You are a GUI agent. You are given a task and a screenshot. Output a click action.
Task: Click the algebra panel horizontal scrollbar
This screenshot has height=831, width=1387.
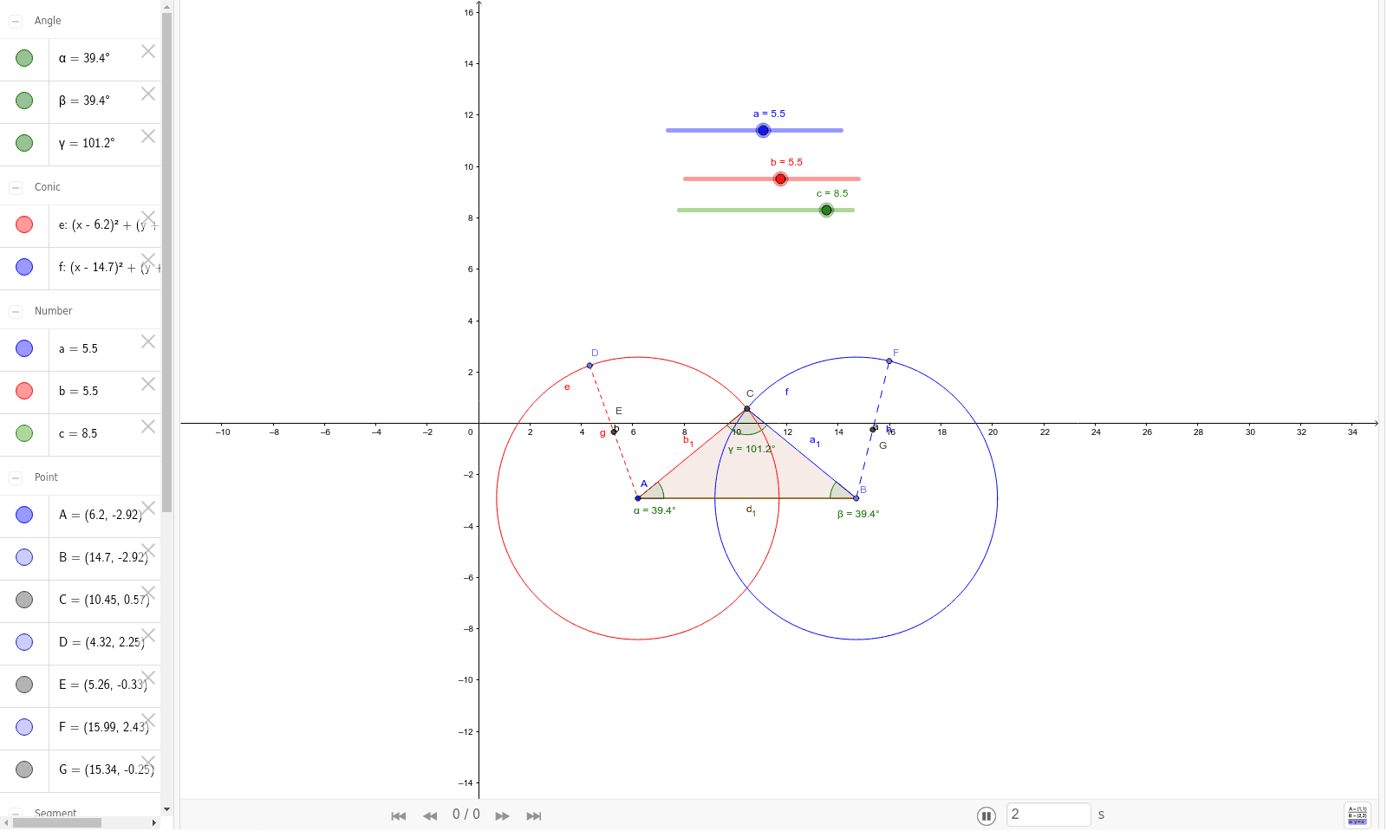57,823
